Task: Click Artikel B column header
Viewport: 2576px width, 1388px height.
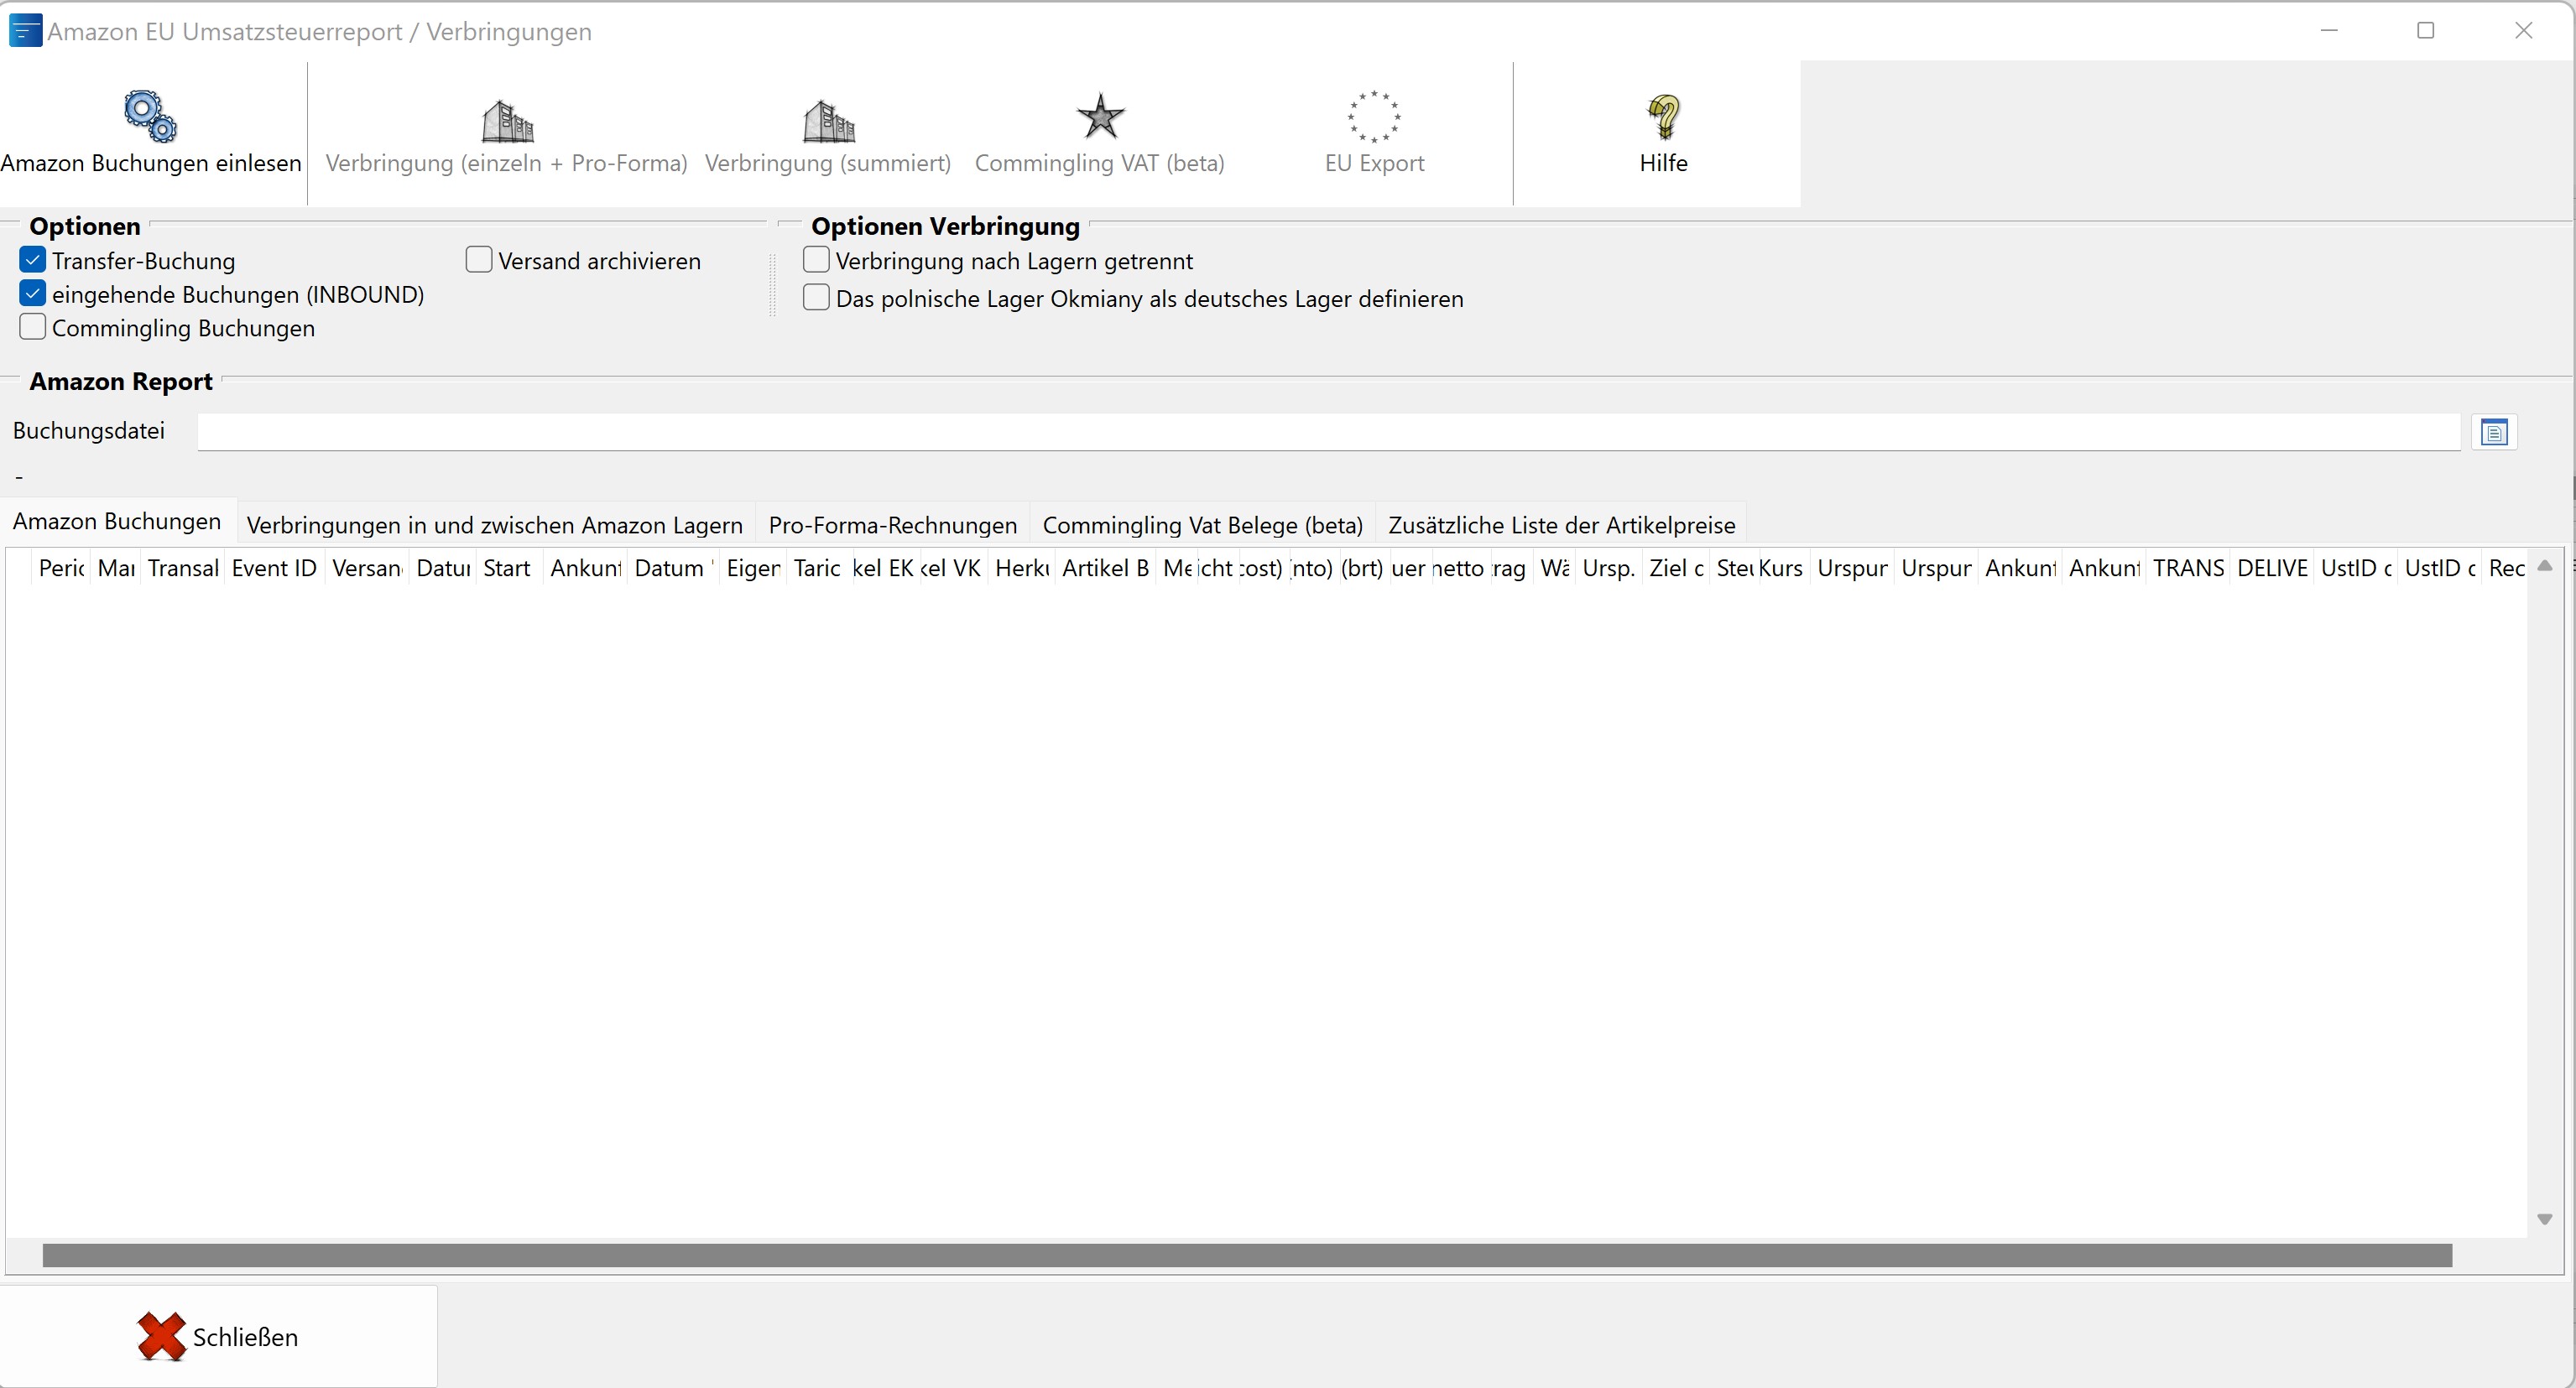Action: point(1105,569)
